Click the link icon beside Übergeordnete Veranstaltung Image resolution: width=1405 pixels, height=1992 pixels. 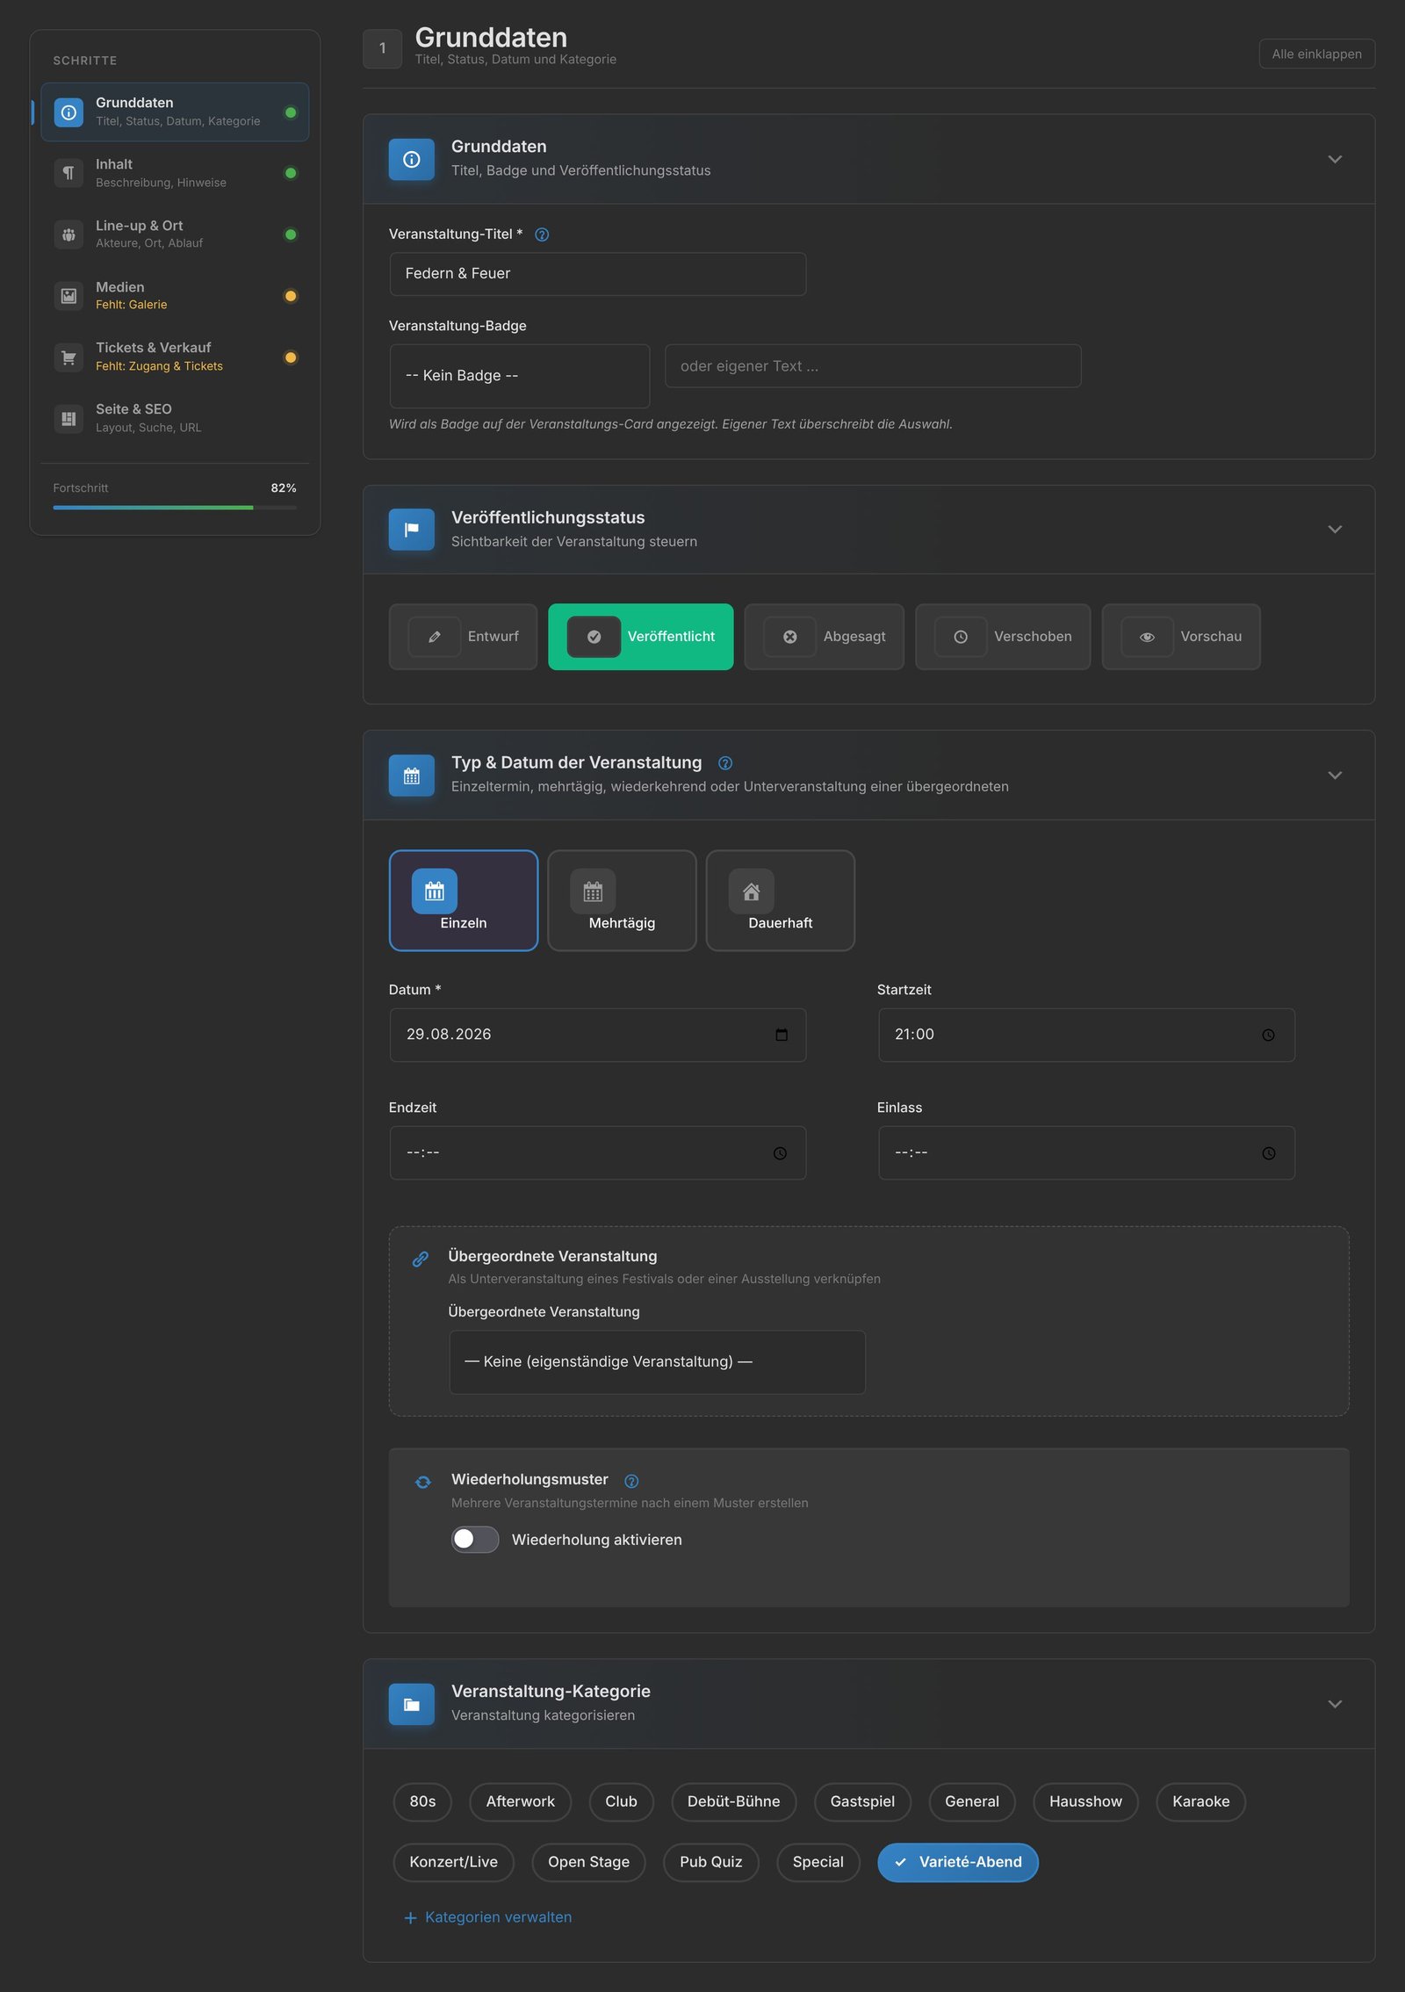(x=421, y=1259)
